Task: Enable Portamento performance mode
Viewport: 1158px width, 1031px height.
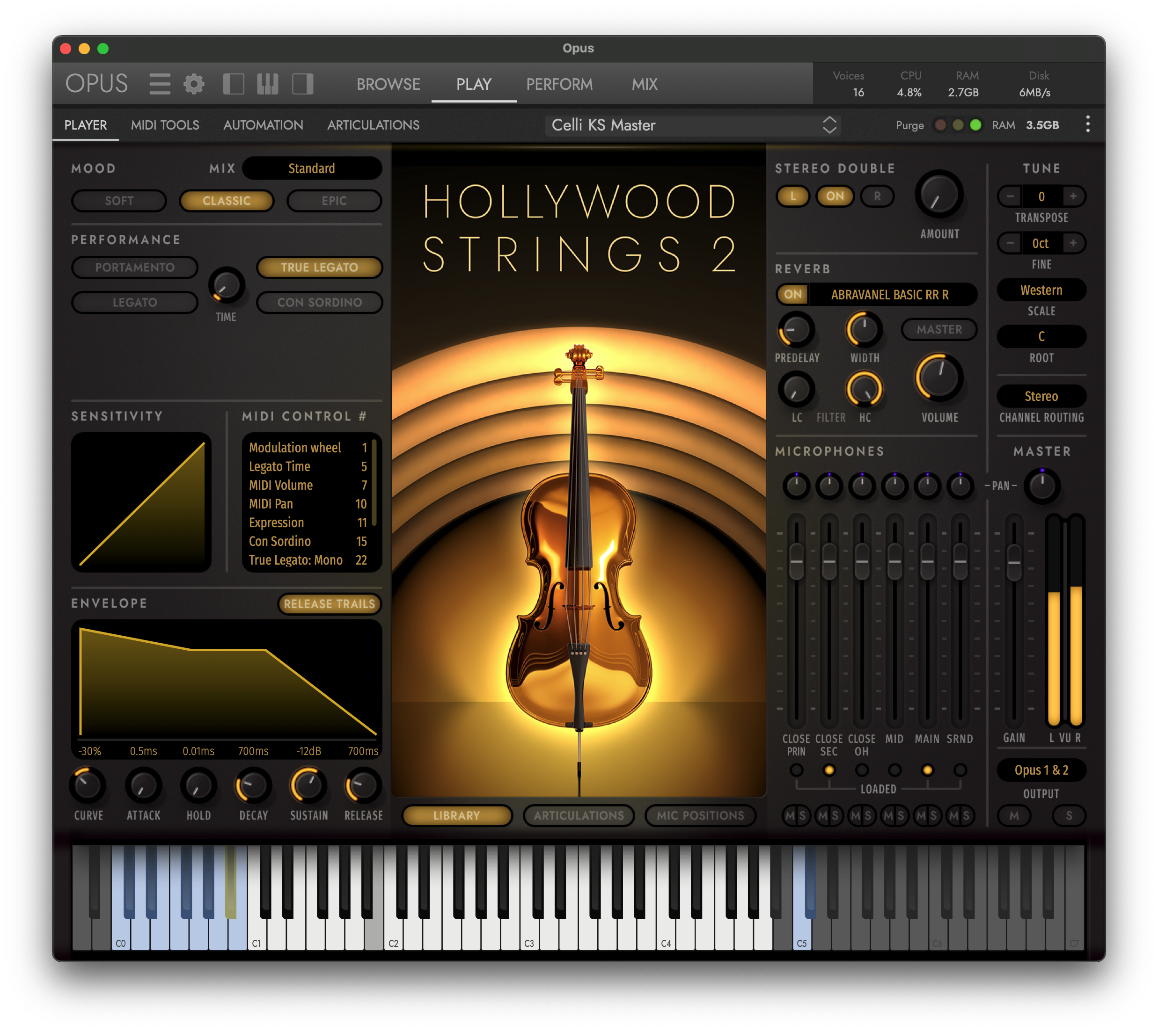Action: point(135,268)
